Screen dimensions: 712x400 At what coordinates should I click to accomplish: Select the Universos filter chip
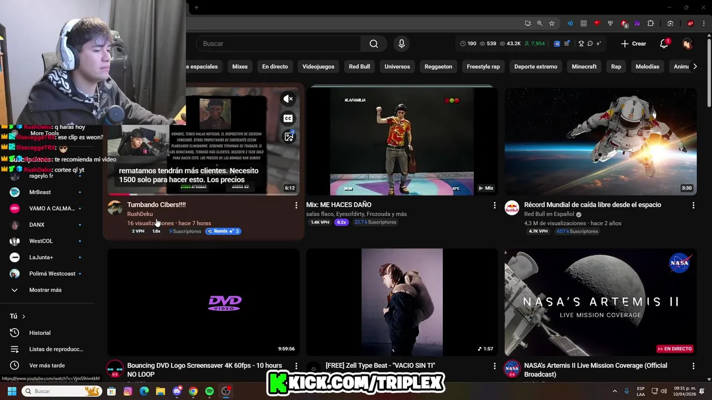tap(397, 67)
